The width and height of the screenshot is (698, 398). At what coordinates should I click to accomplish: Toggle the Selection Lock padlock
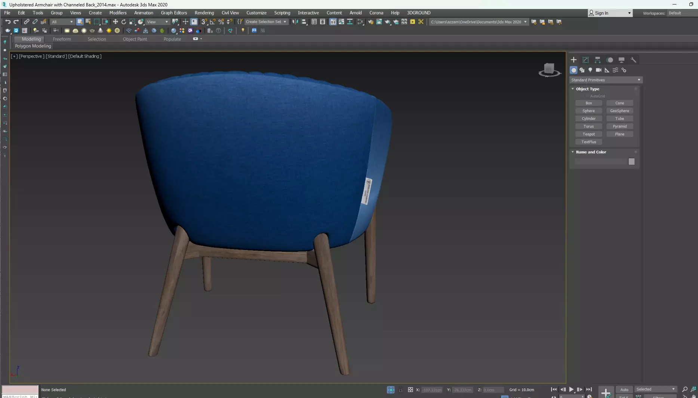(x=400, y=390)
